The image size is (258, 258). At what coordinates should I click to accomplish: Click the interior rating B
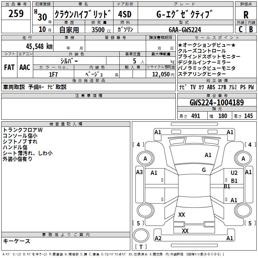(x=251, y=29)
